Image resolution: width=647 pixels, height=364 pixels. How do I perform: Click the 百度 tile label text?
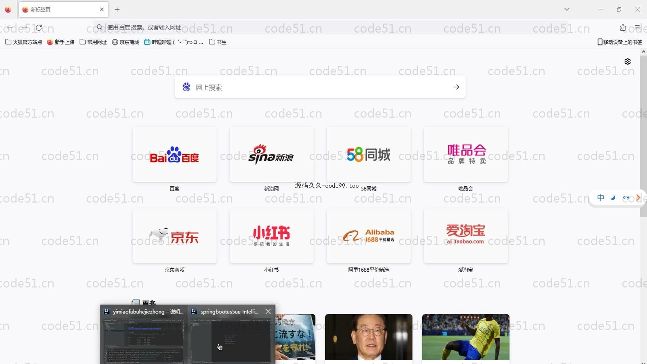(175, 189)
